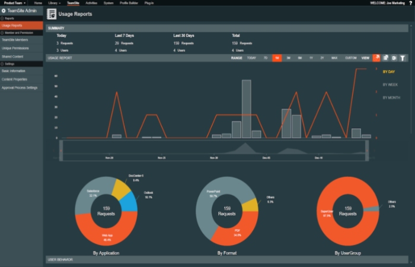415x267 pixels.
Task: Open Basic Information settings
Action: [21, 71]
